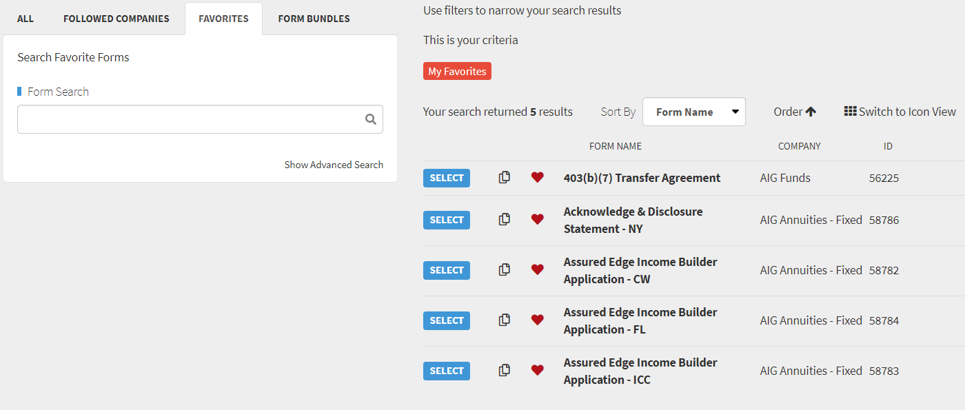965x410 pixels.
Task: Select the 403(b)(7) Transfer Agreement form
Action: [447, 178]
